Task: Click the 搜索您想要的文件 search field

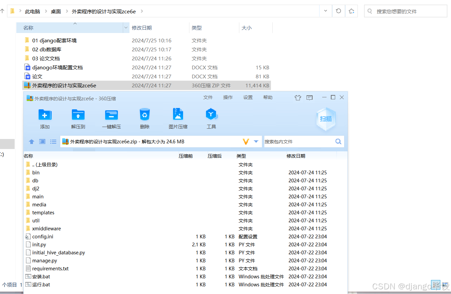Action: 406,11
